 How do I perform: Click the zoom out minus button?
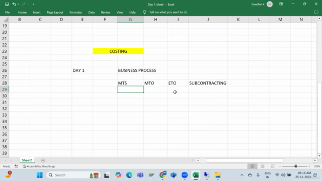tap(280, 166)
